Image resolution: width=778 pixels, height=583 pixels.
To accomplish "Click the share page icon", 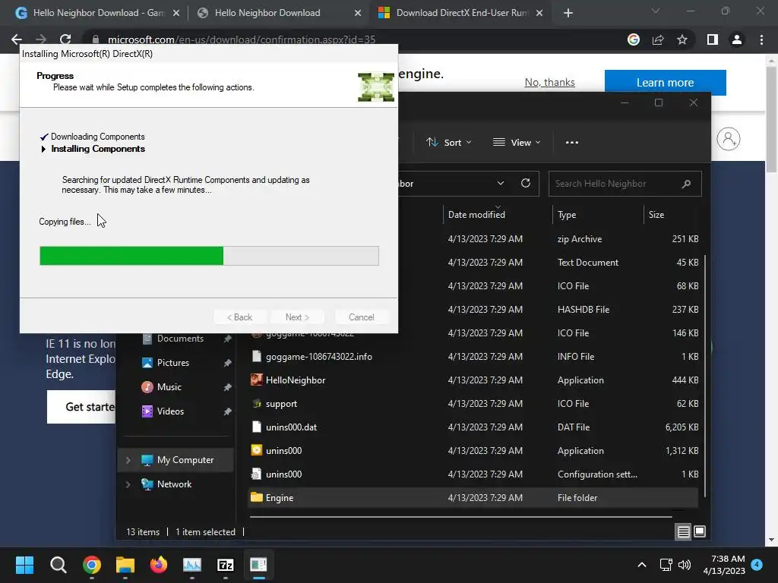I will tap(658, 39).
